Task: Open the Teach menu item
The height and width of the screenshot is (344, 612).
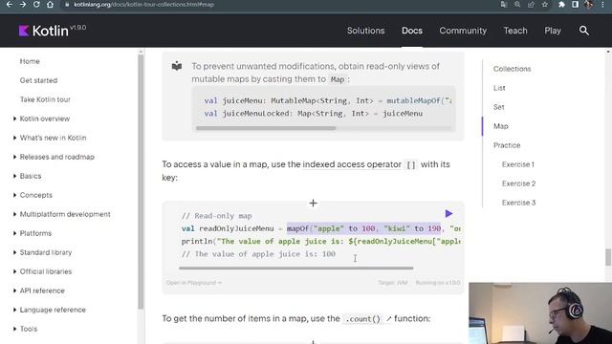Action: (x=515, y=31)
